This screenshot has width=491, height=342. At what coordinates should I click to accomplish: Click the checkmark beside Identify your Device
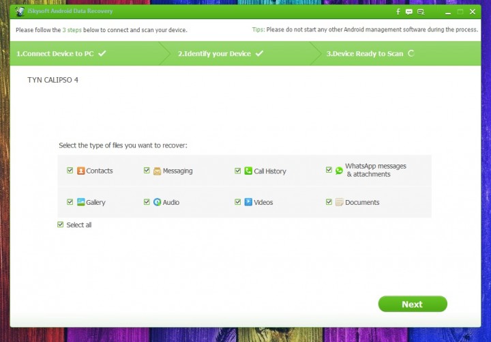click(259, 53)
